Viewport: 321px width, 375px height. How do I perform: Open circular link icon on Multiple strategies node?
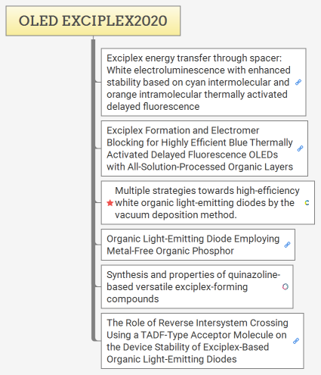(x=307, y=203)
